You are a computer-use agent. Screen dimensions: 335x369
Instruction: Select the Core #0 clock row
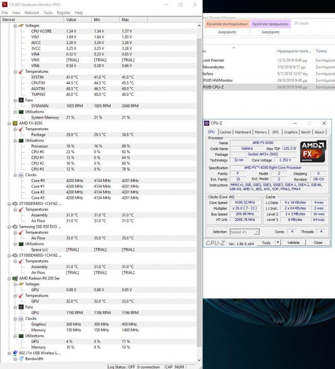(98, 180)
